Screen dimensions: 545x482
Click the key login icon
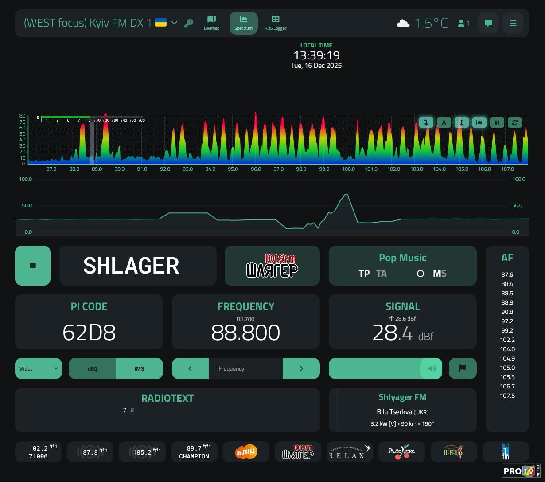pyautogui.click(x=189, y=23)
